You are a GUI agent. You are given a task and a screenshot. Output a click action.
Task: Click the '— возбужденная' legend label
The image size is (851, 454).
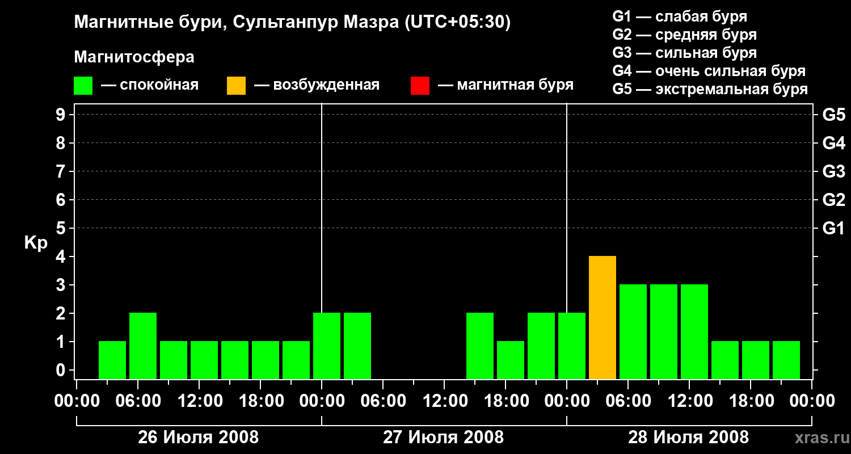pos(317,86)
